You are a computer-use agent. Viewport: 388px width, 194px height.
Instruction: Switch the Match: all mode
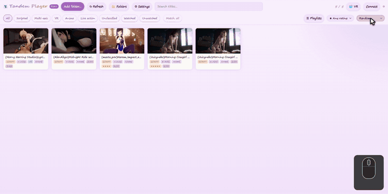tap(173, 18)
